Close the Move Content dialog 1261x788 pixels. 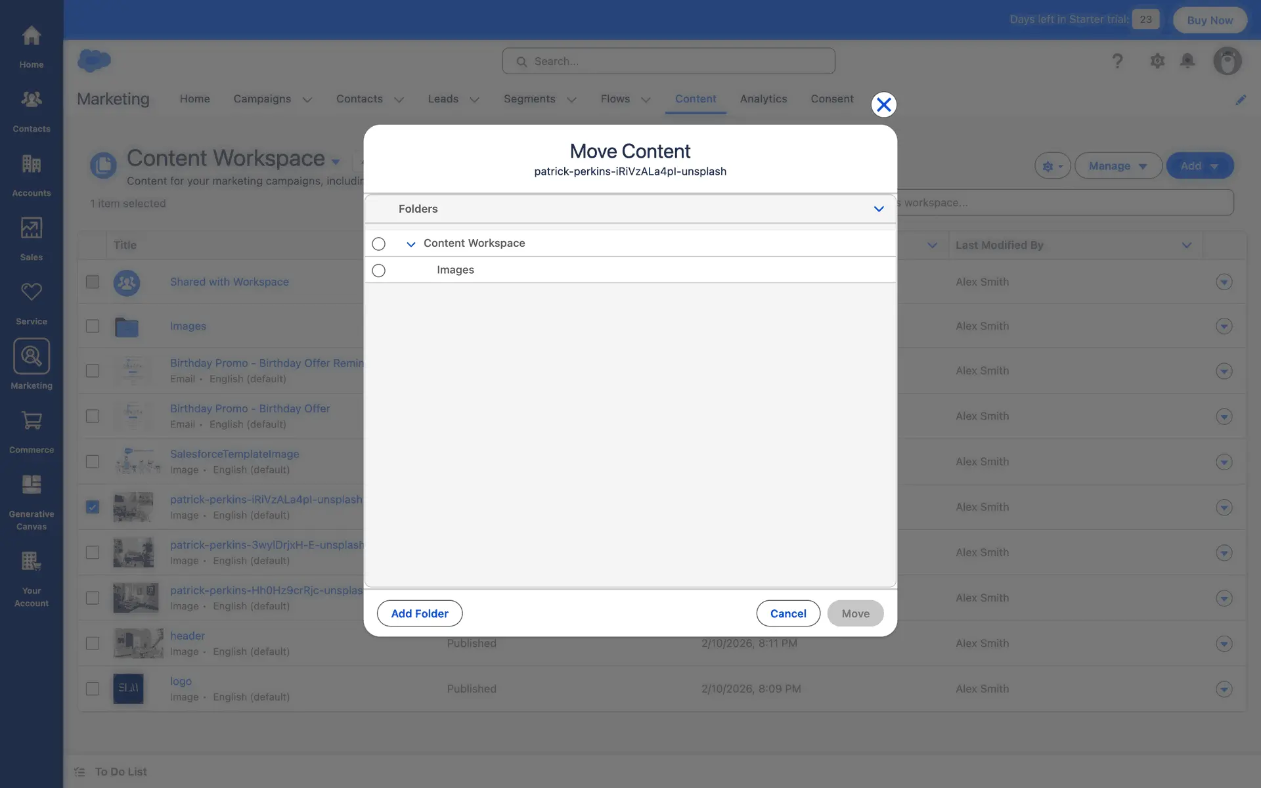tap(883, 104)
